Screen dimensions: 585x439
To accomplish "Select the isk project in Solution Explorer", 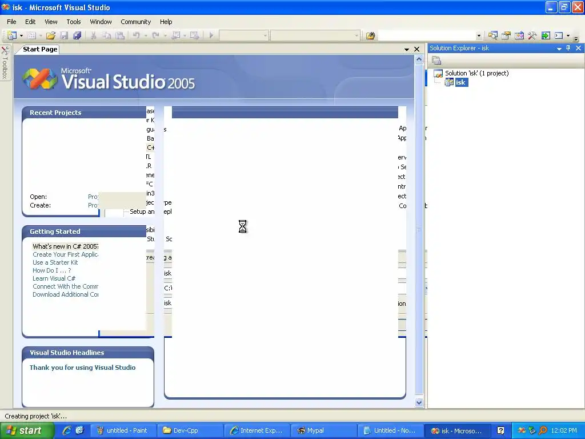I will pos(461,82).
